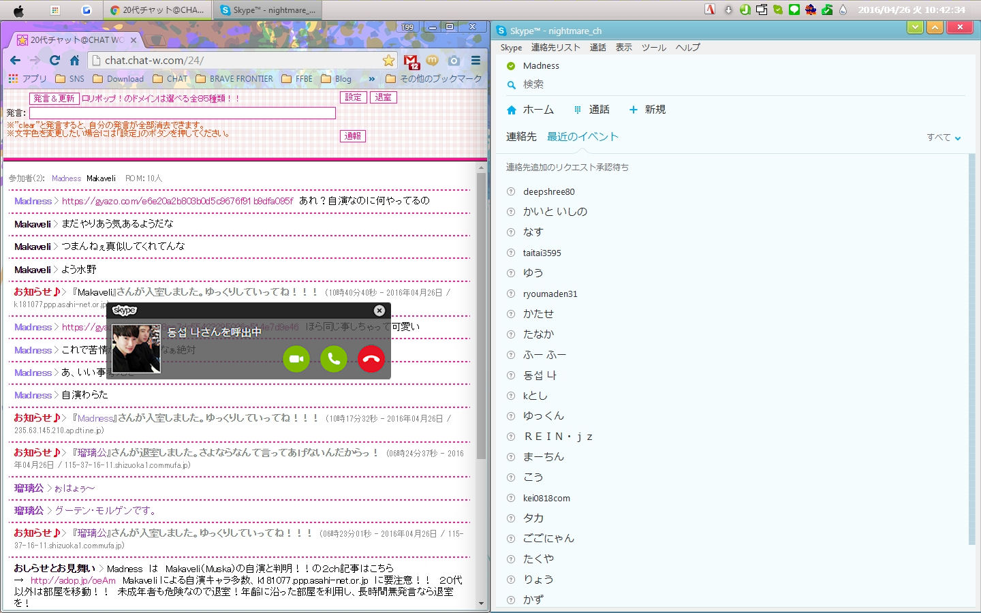Close the 20代チャット browser tab
The height and width of the screenshot is (613, 981).
click(x=134, y=40)
